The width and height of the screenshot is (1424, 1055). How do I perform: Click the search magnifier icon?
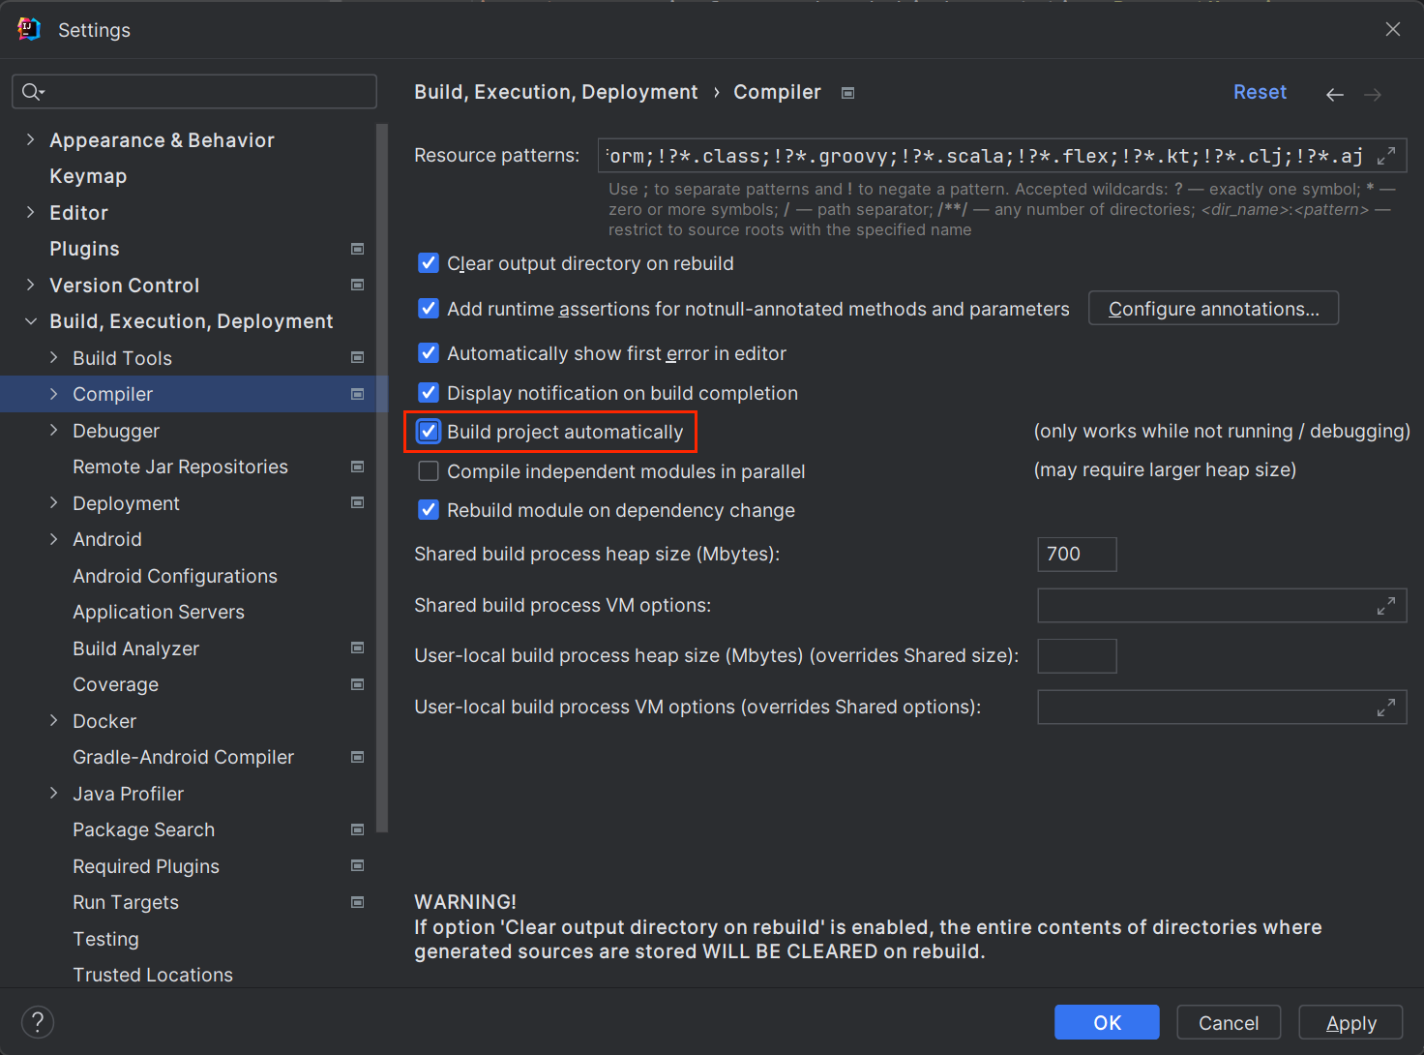32,92
